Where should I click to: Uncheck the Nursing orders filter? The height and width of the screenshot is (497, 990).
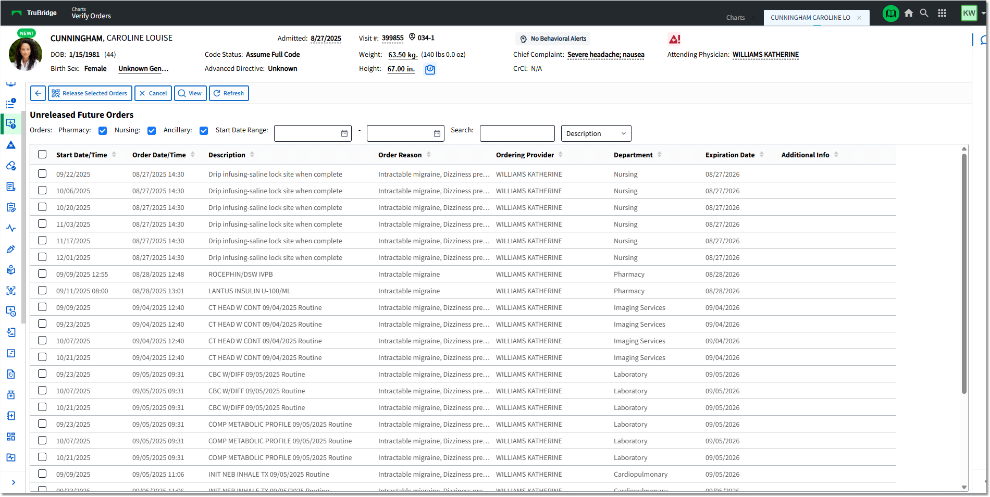(151, 130)
